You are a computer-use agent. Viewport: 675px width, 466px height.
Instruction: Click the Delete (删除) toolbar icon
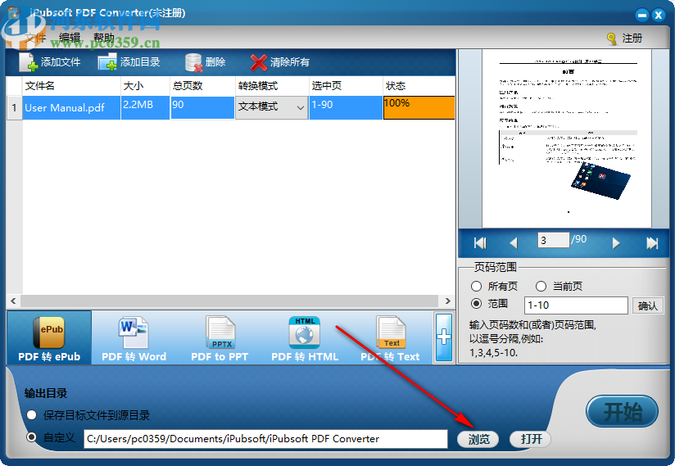pos(193,62)
